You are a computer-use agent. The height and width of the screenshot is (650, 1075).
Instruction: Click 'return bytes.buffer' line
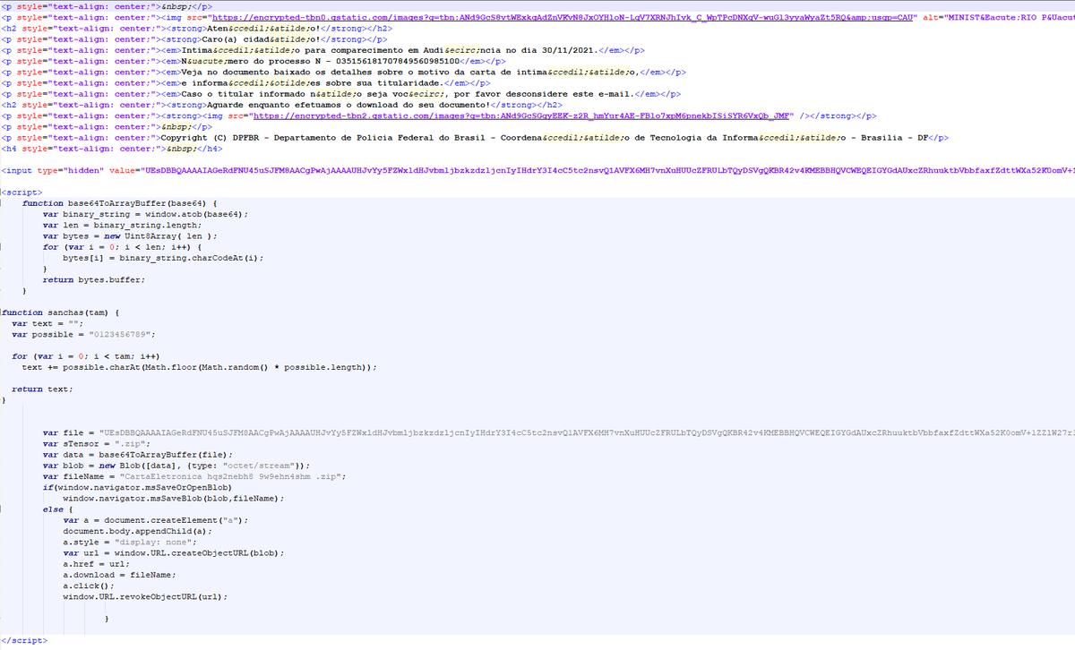coord(93,279)
